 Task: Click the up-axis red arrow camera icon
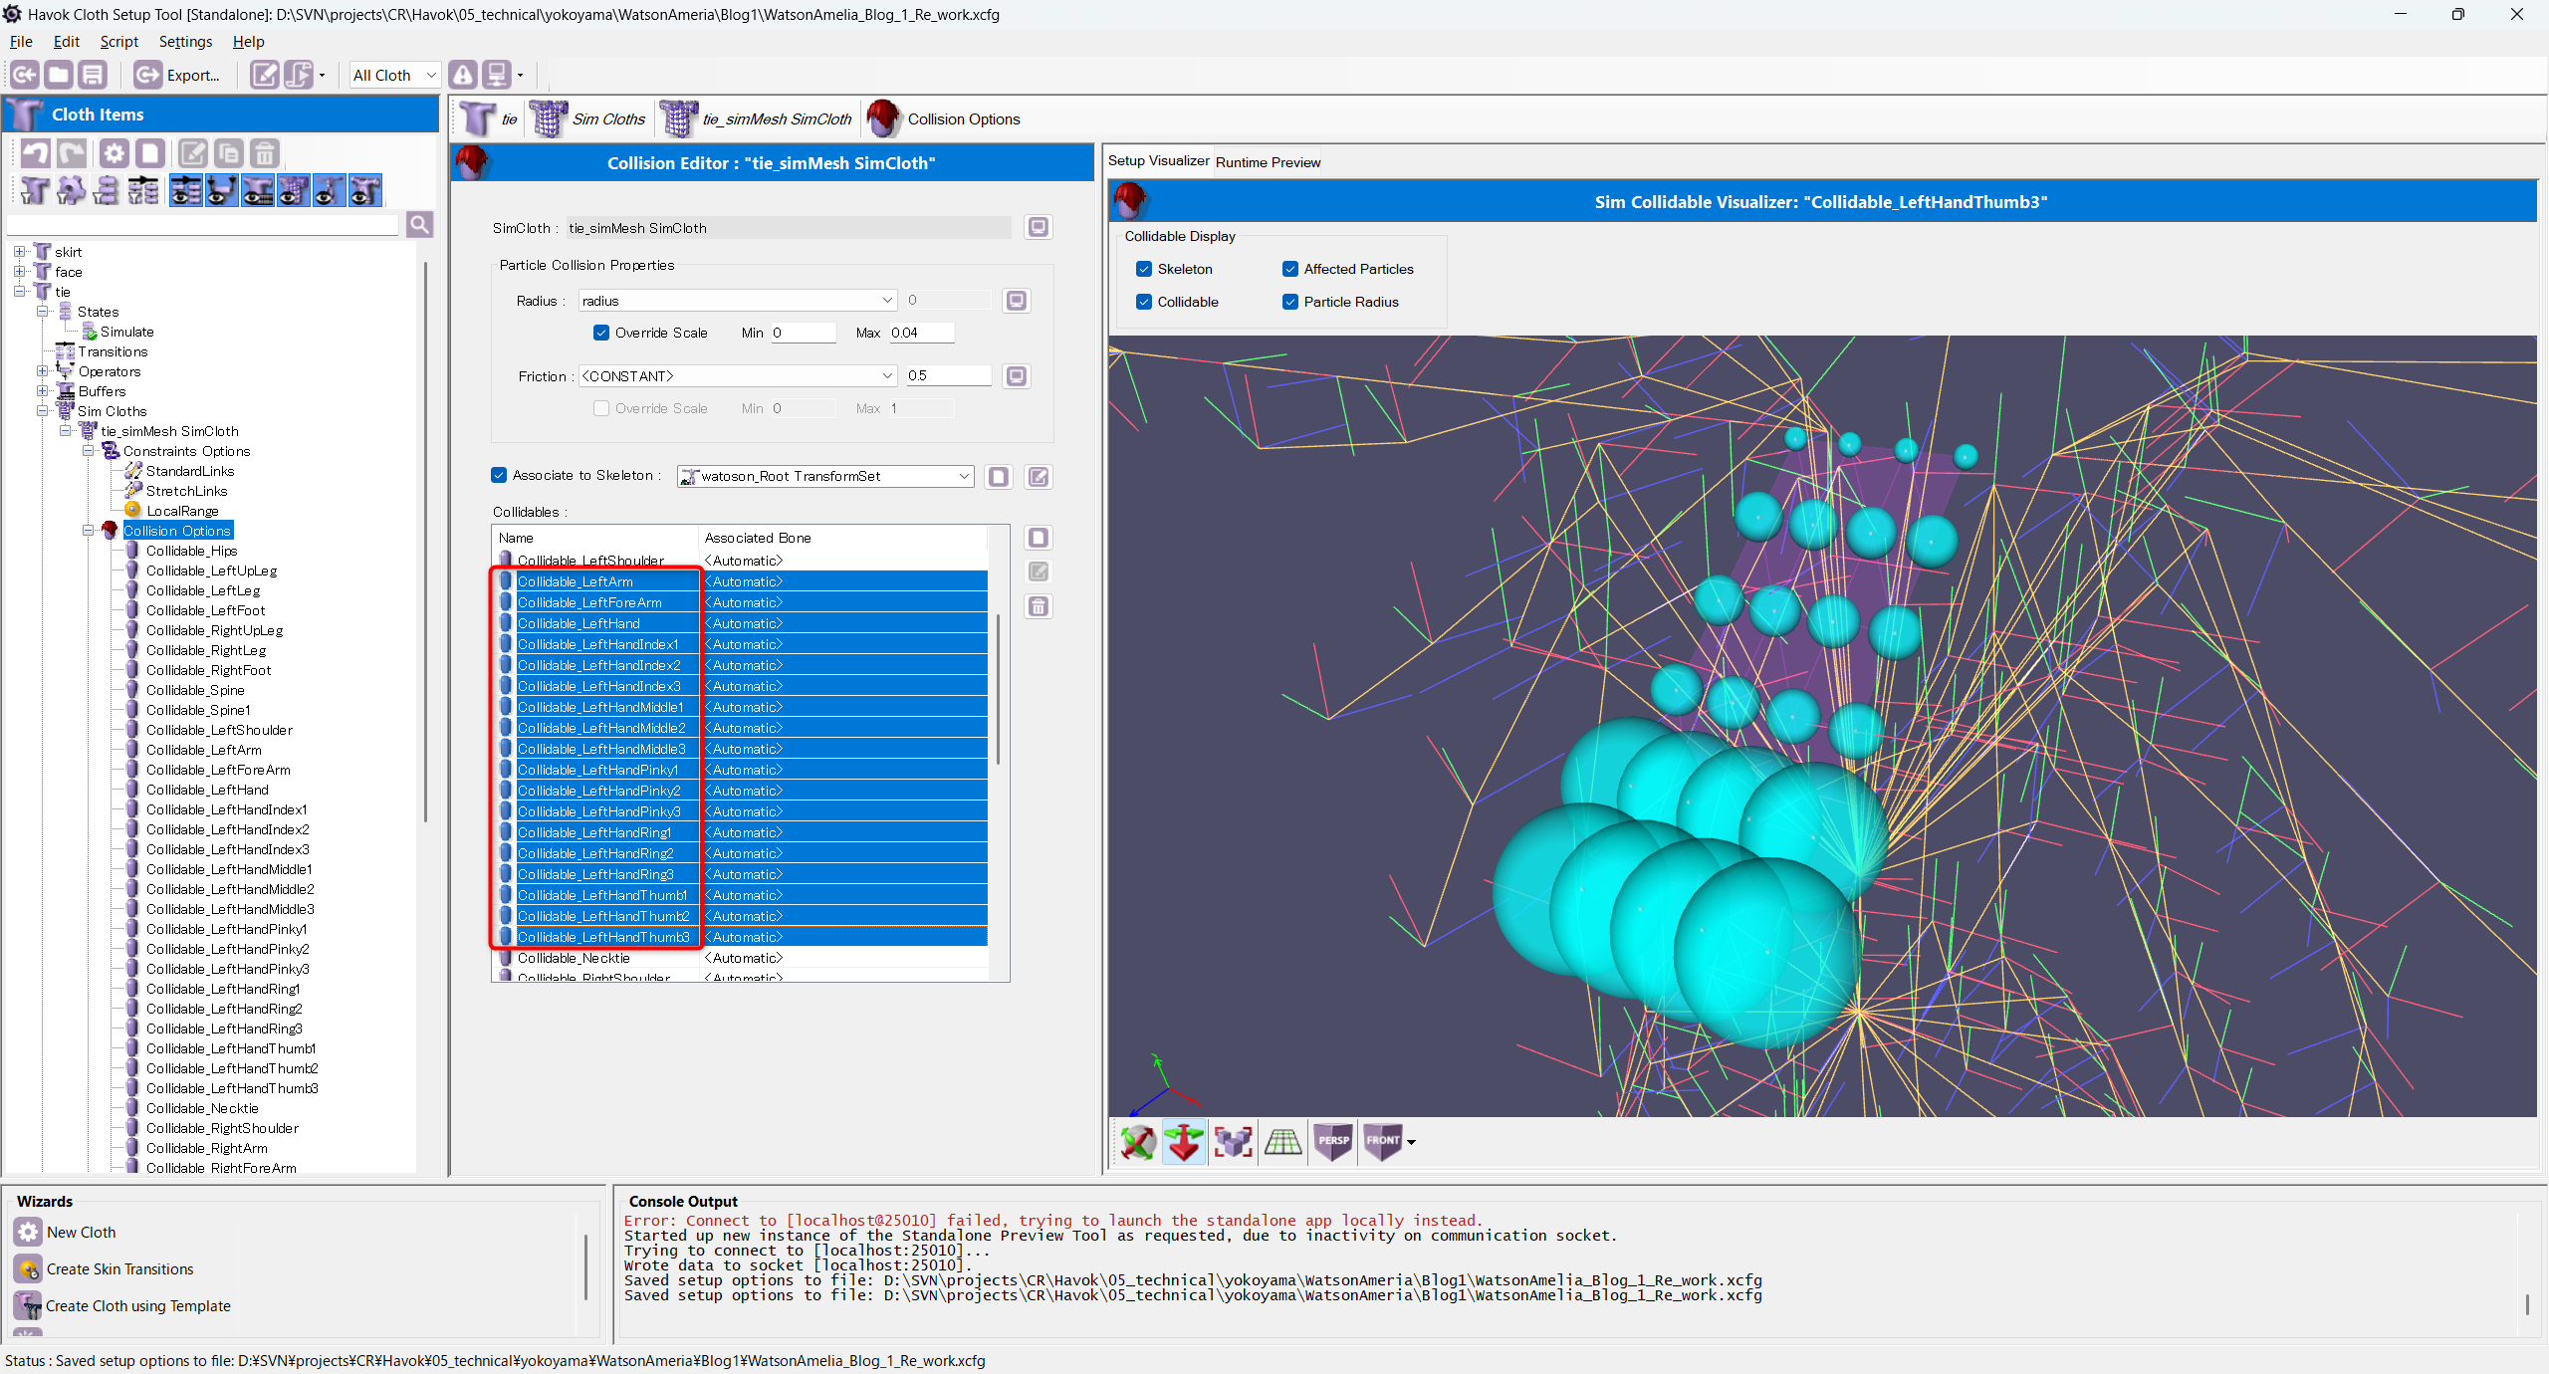(1184, 1142)
